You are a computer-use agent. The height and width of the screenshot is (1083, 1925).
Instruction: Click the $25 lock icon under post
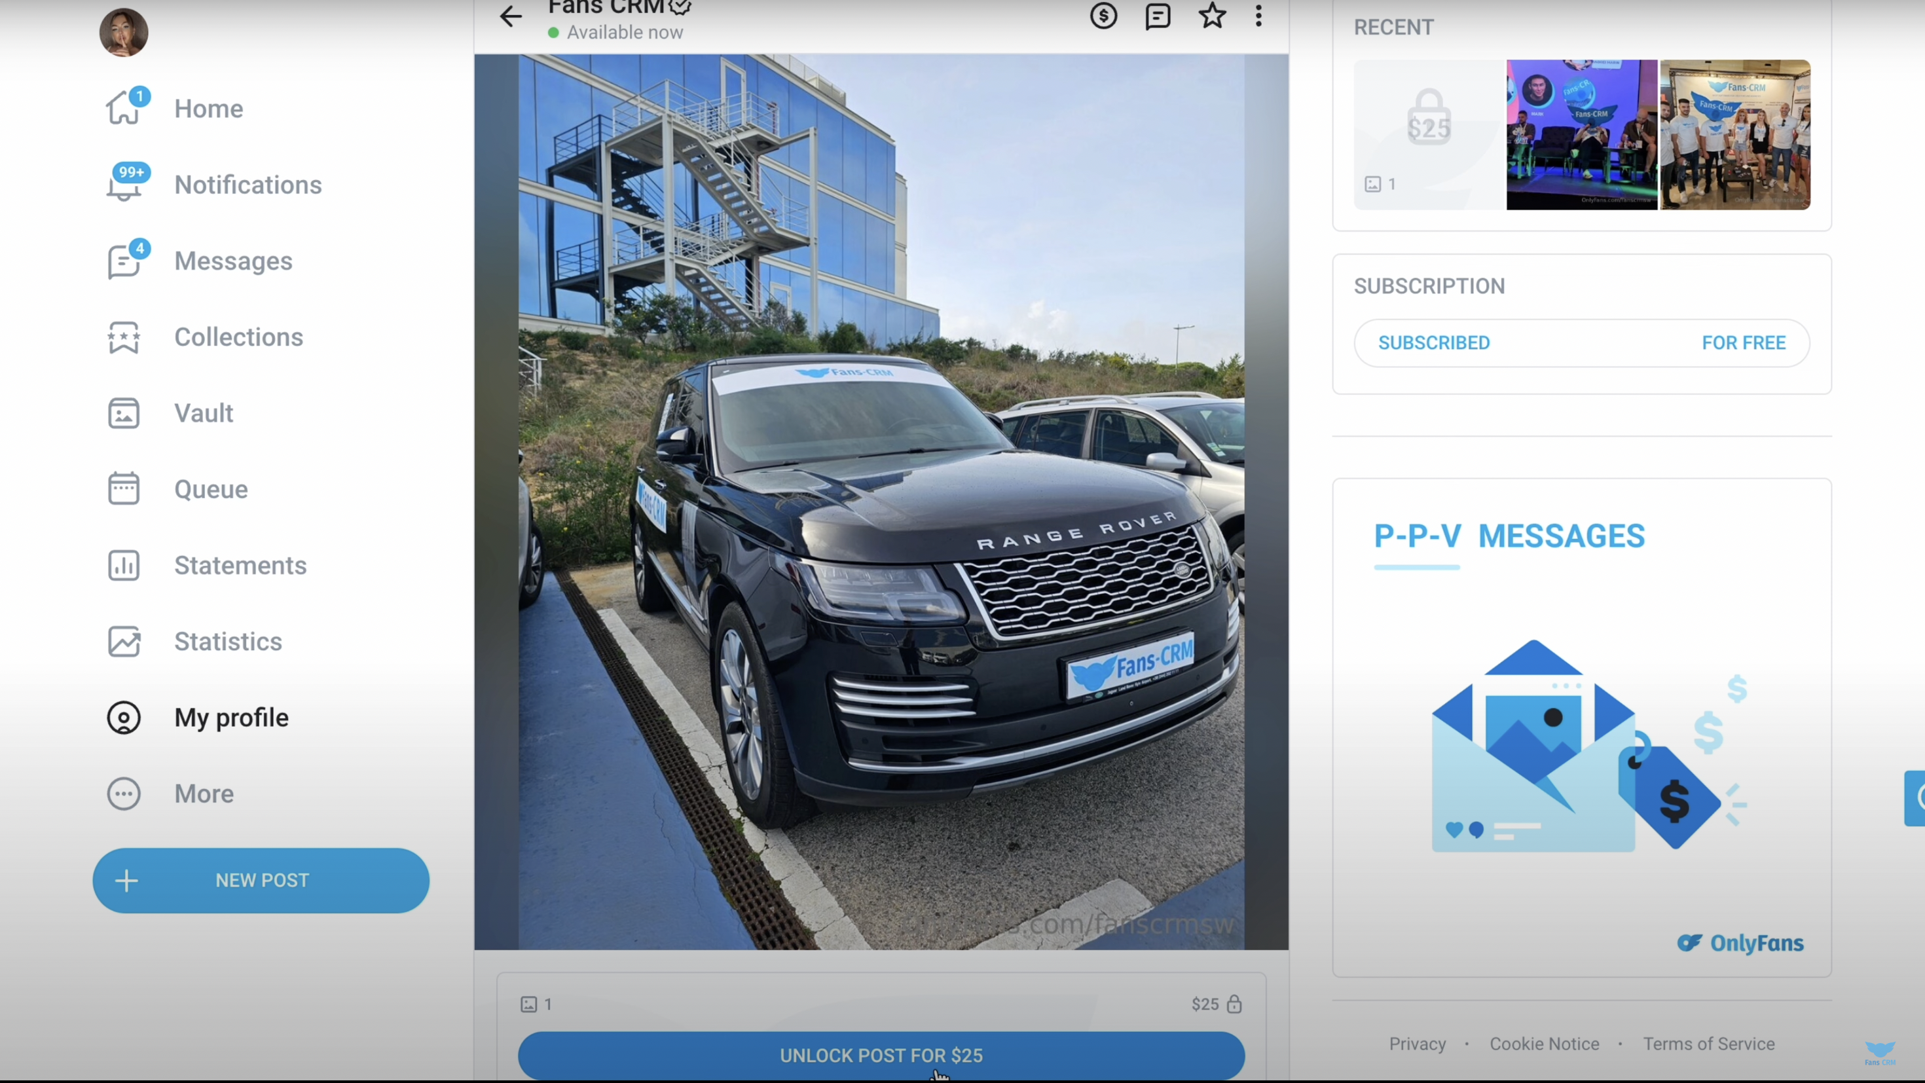point(1234,1004)
